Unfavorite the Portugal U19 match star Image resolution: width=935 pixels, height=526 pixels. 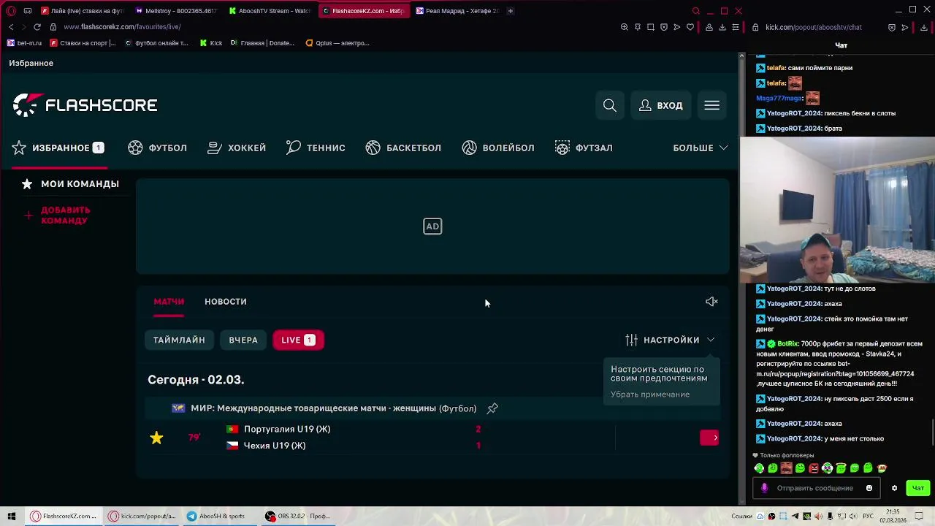pos(156,438)
